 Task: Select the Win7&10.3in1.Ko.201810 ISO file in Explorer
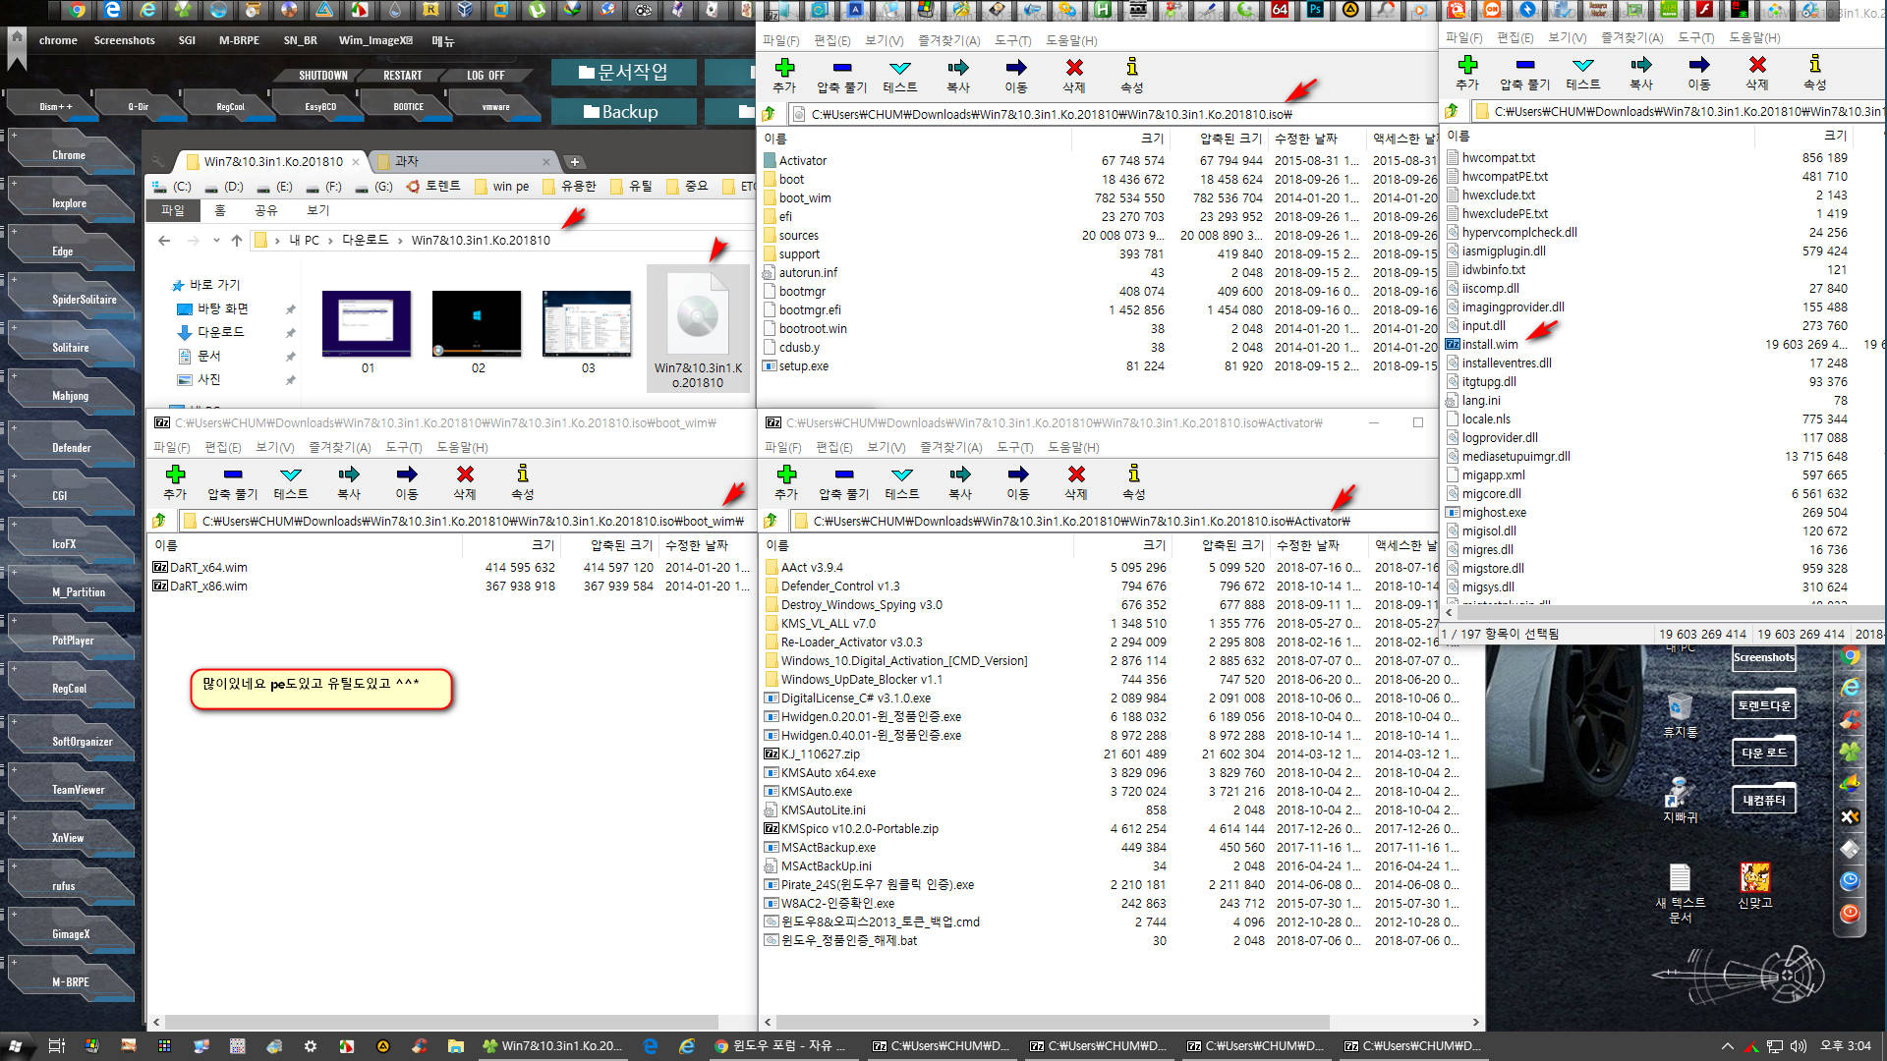698,330
